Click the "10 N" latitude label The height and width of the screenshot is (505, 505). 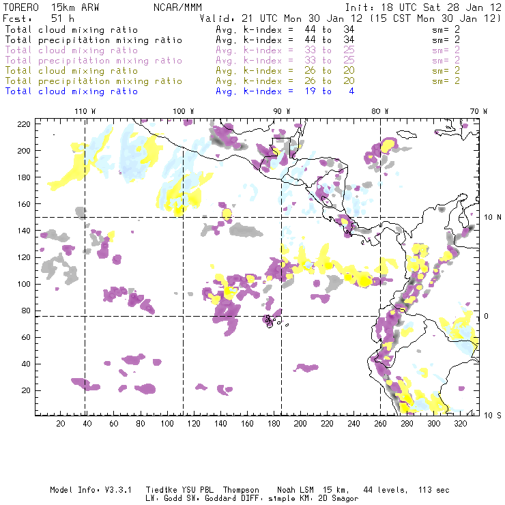[x=493, y=218]
